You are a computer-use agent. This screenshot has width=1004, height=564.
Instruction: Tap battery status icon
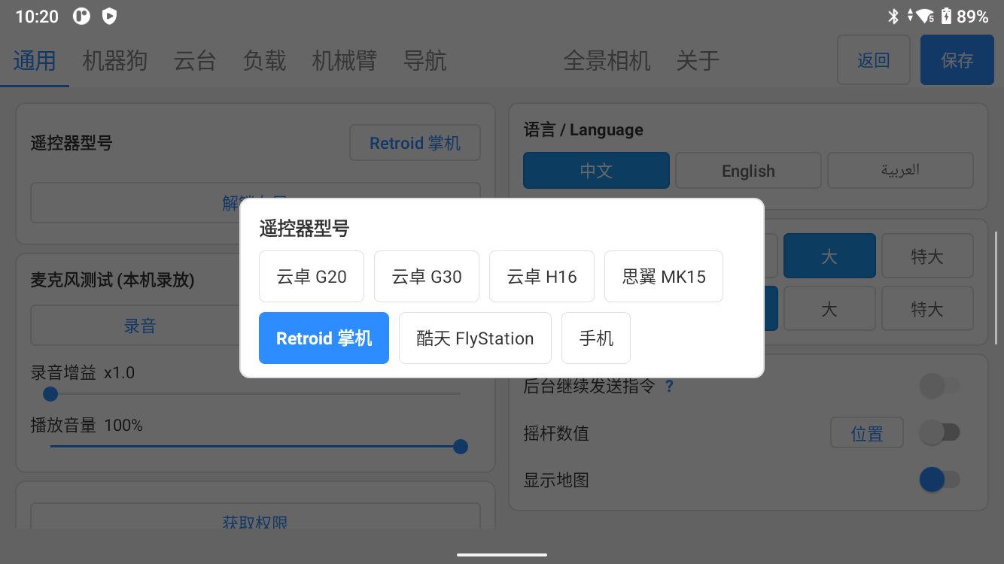pos(946,17)
